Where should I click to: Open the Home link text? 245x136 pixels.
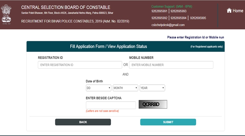click(238, 11)
